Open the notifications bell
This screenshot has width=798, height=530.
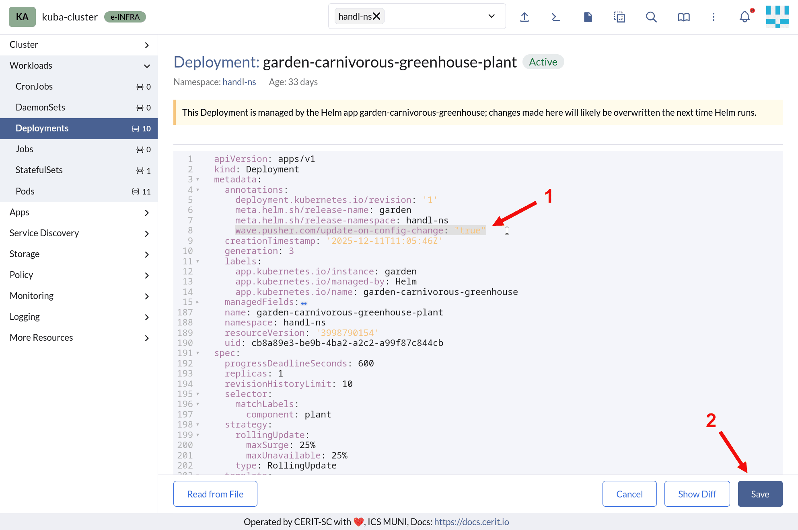tap(745, 17)
